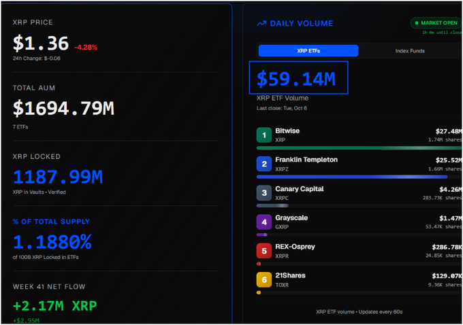Image resolution: width=463 pixels, height=325 pixels.
Task: Click the purple rank 4 badge for Grayscale
Action: tap(264, 222)
